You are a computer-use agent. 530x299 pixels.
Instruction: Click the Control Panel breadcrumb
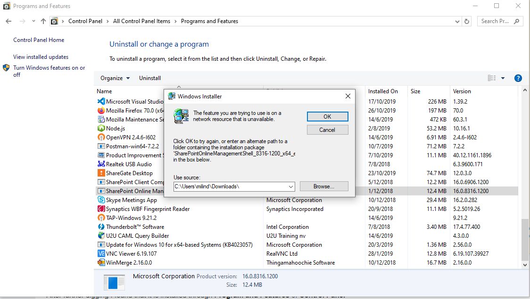(85, 21)
